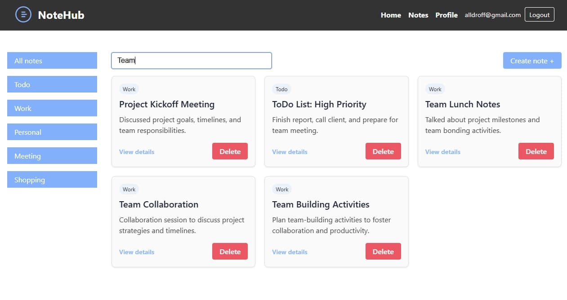Click the alldroff@gmail.com account text

click(x=493, y=15)
